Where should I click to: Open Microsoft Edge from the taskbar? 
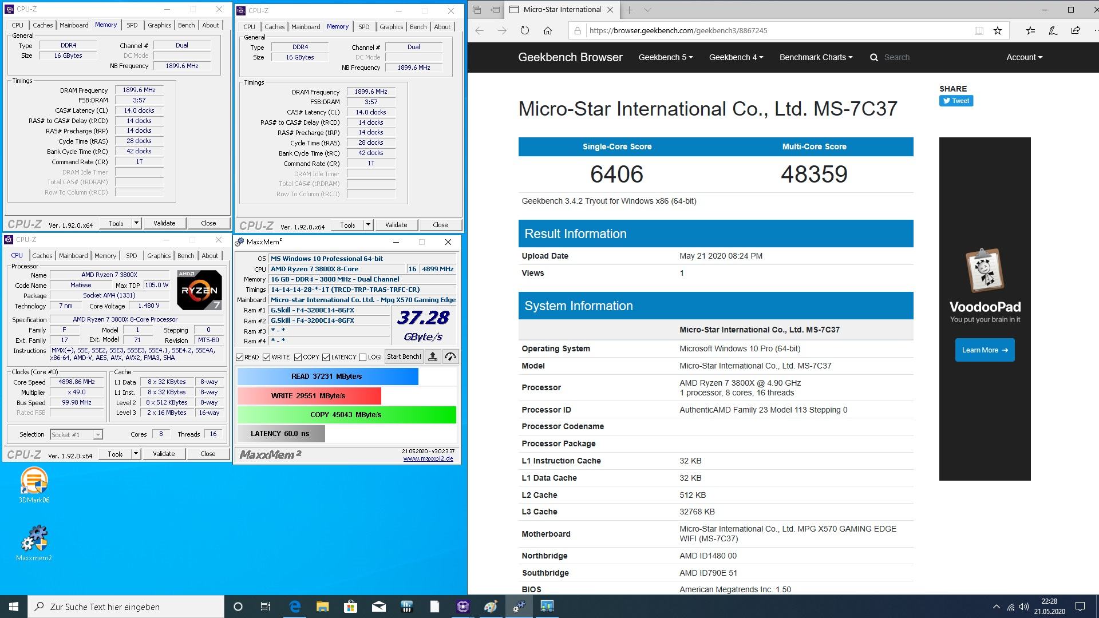(x=295, y=607)
